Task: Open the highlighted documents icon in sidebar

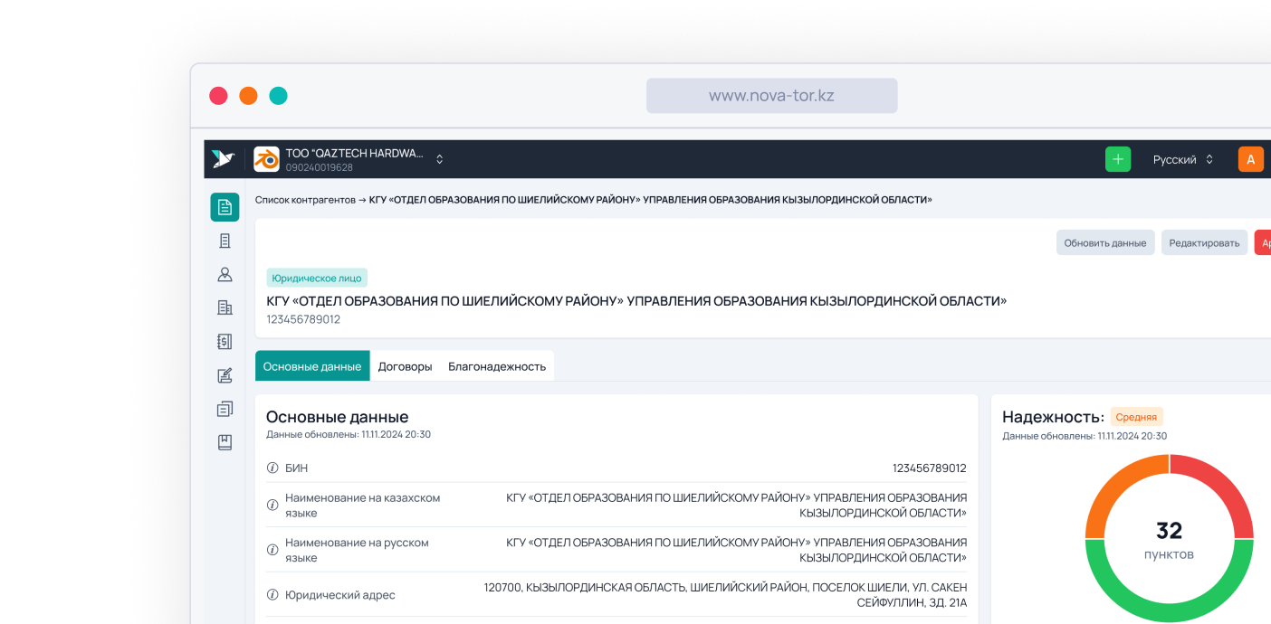Action: point(225,207)
